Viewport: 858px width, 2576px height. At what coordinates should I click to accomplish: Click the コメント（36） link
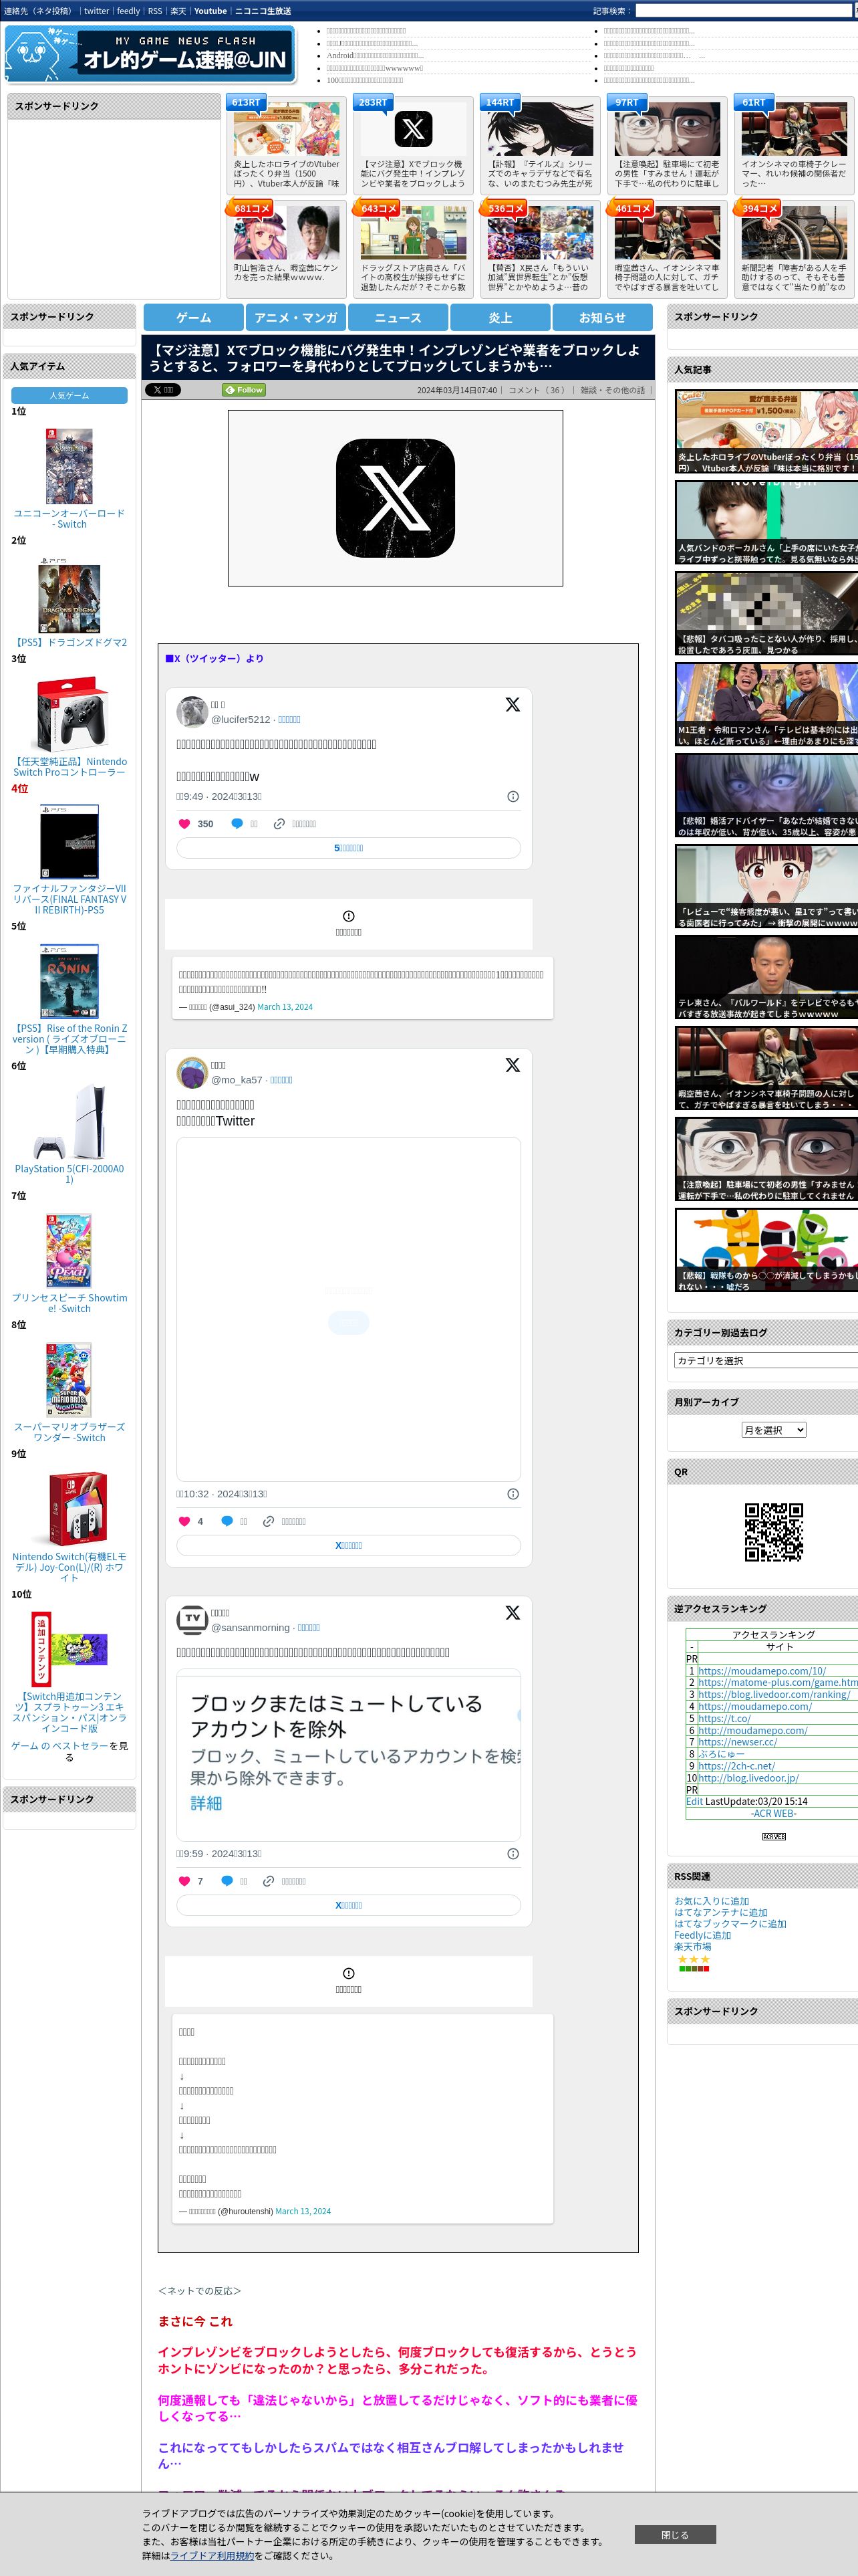click(539, 391)
